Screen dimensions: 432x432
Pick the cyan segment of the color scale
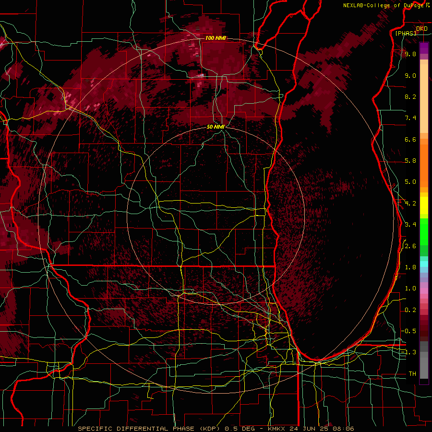[x=424, y=264]
